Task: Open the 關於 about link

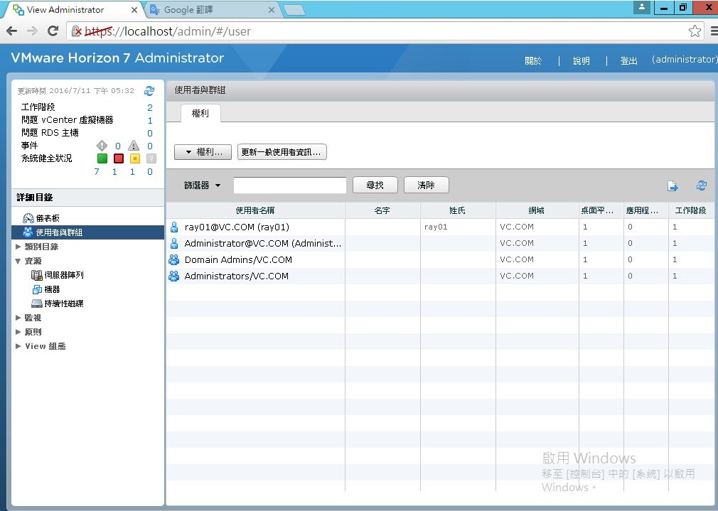Action: click(533, 60)
